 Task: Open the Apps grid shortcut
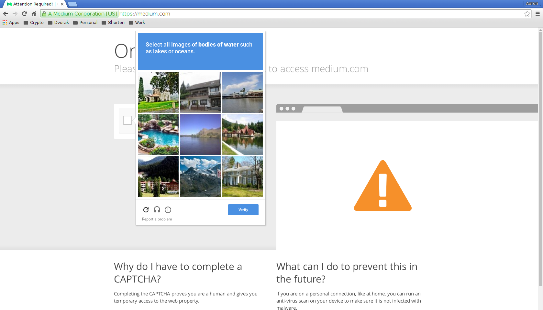tap(11, 23)
